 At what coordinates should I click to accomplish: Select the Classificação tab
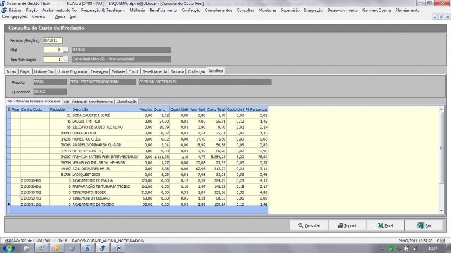(x=126, y=102)
